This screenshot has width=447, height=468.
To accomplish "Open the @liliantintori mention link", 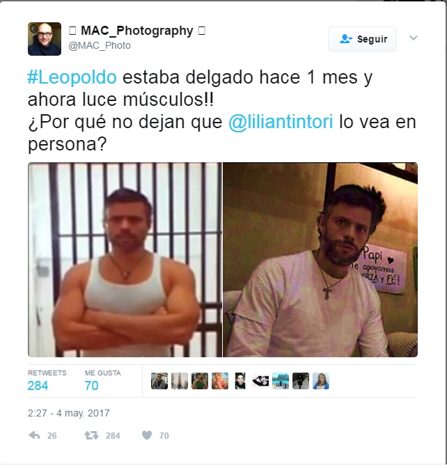I will (x=281, y=122).
